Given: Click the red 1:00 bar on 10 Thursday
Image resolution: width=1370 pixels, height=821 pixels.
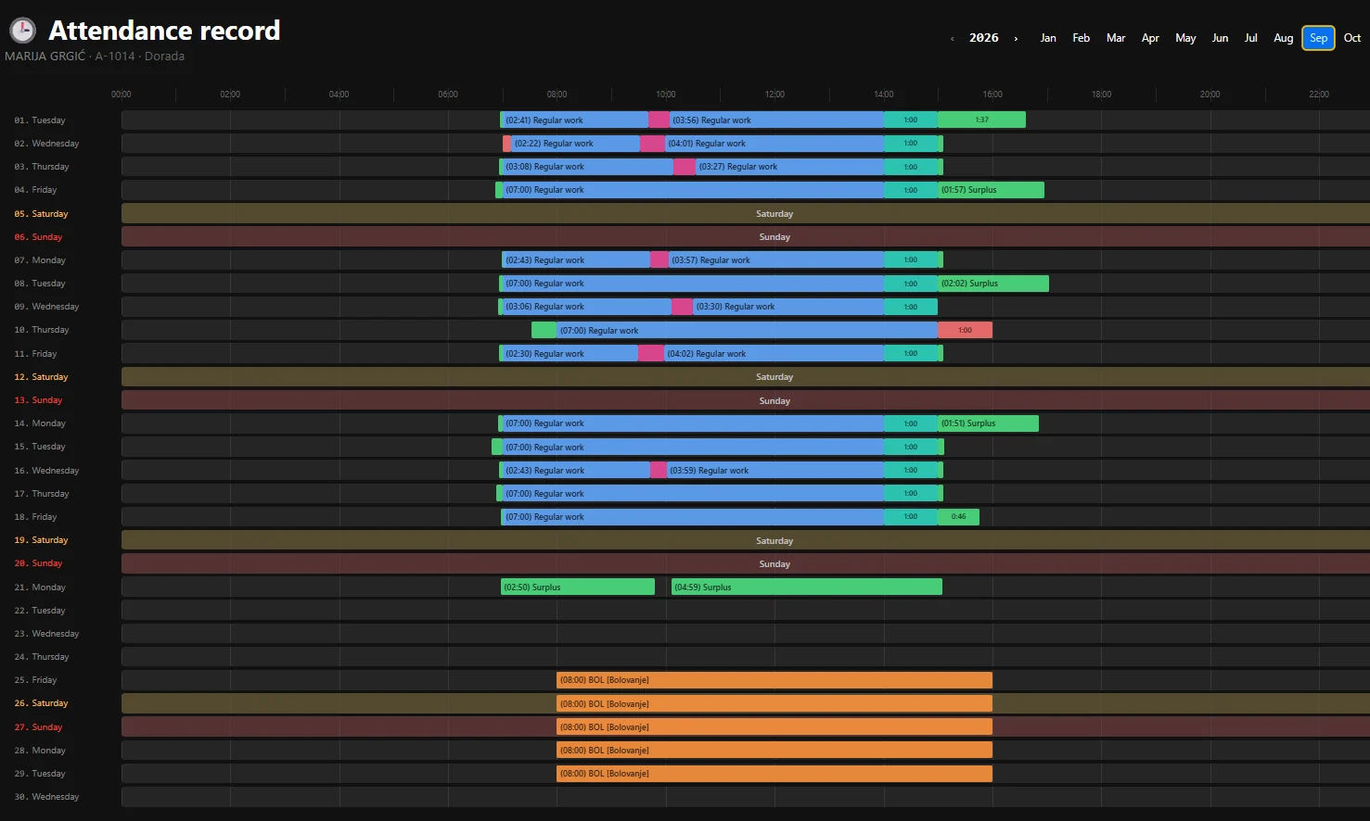Looking at the screenshot, I should click(x=965, y=330).
